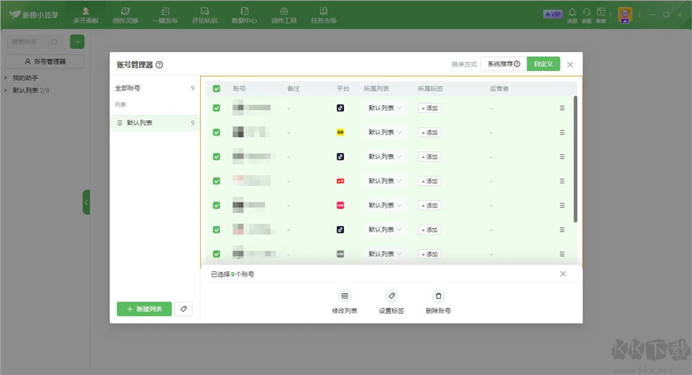Open 默认列表 dropdown in the third row

click(x=385, y=156)
